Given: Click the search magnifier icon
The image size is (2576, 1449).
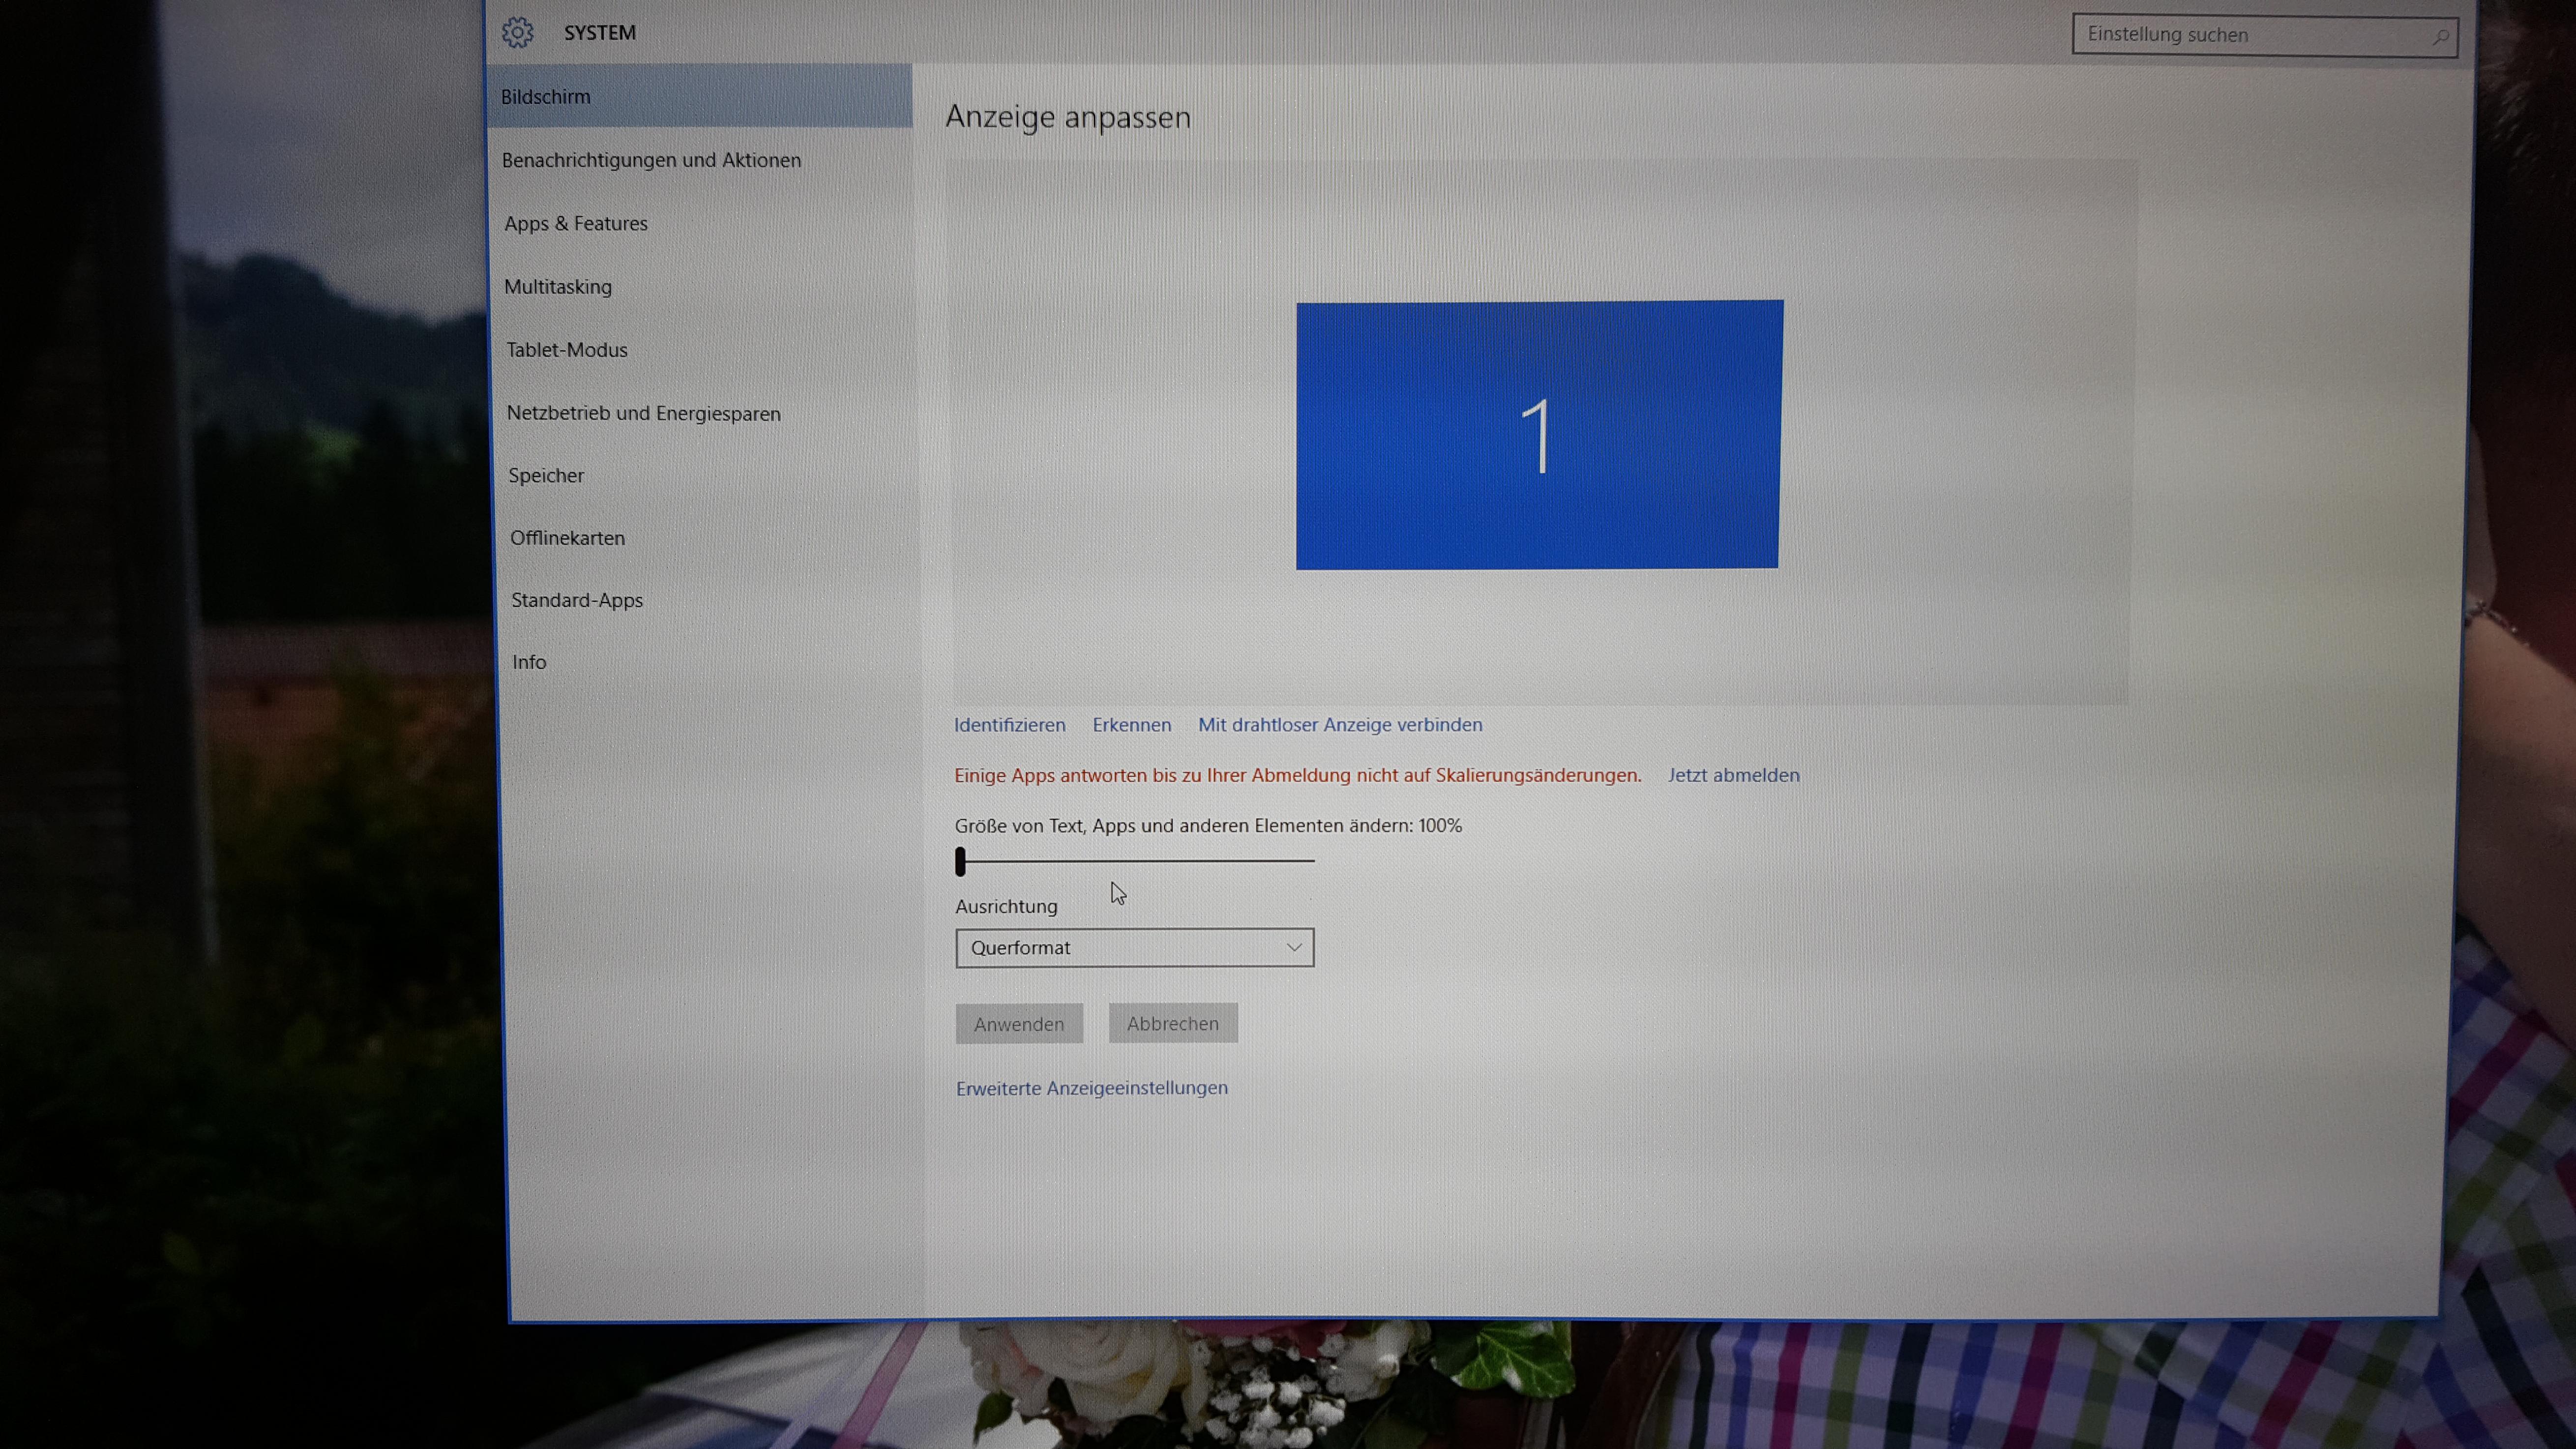Looking at the screenshot, I should pyautogui.click(x=2440, y=36).
